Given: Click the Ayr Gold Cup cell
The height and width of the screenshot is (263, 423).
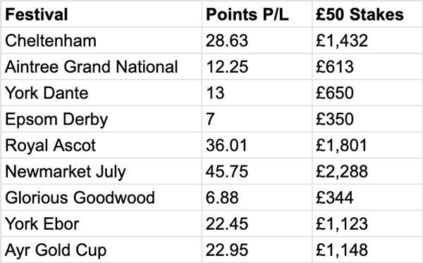Looking at the screenshot, I should [x=102, y=250].
